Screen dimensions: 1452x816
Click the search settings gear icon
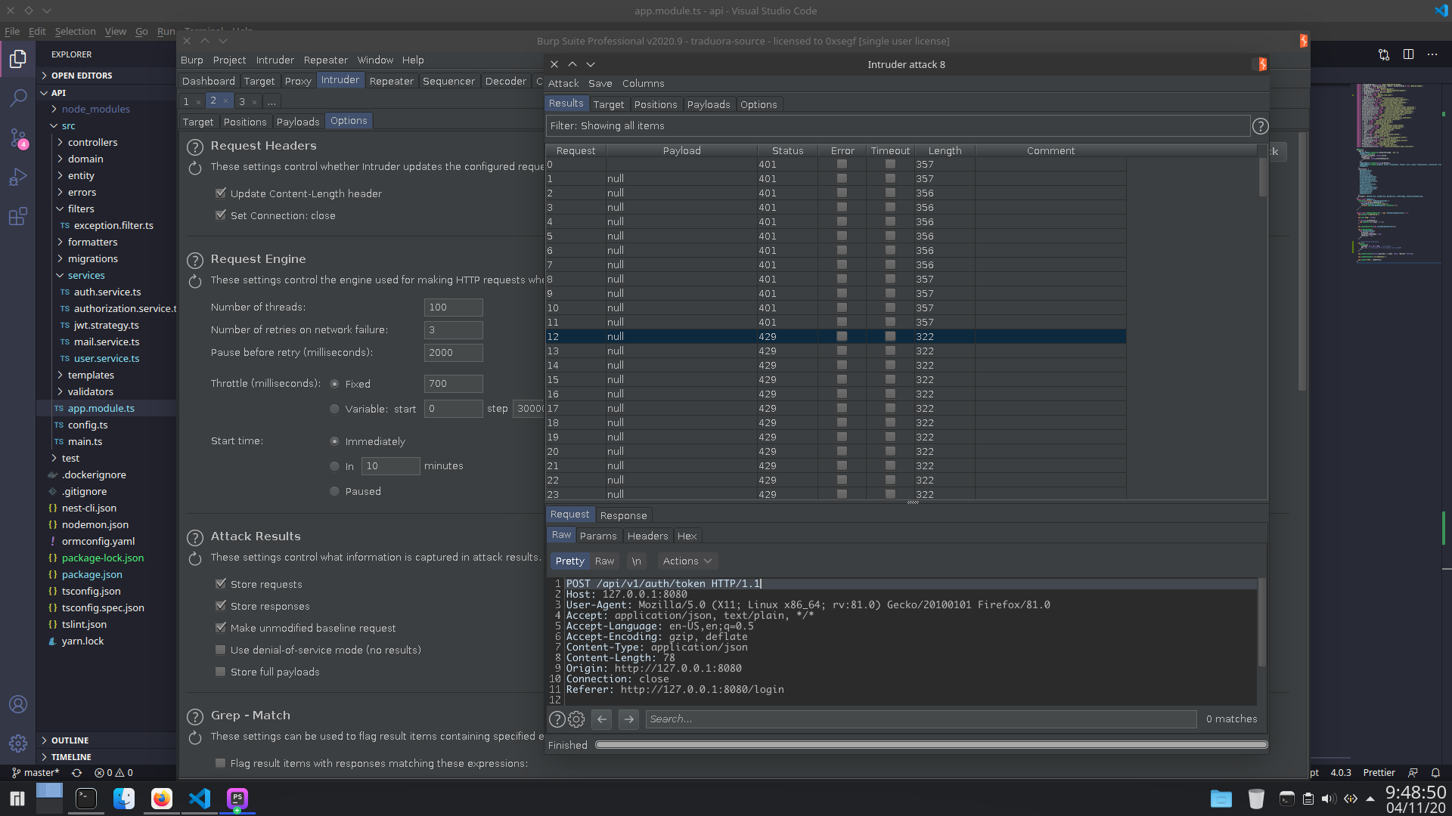point(576,719)
